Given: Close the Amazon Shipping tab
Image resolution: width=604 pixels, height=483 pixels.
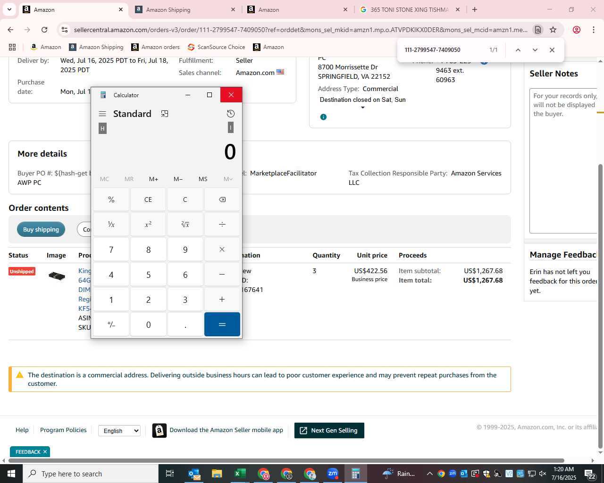Looking at the screenshot, I should pyautogui.click(x=233, y=9).
